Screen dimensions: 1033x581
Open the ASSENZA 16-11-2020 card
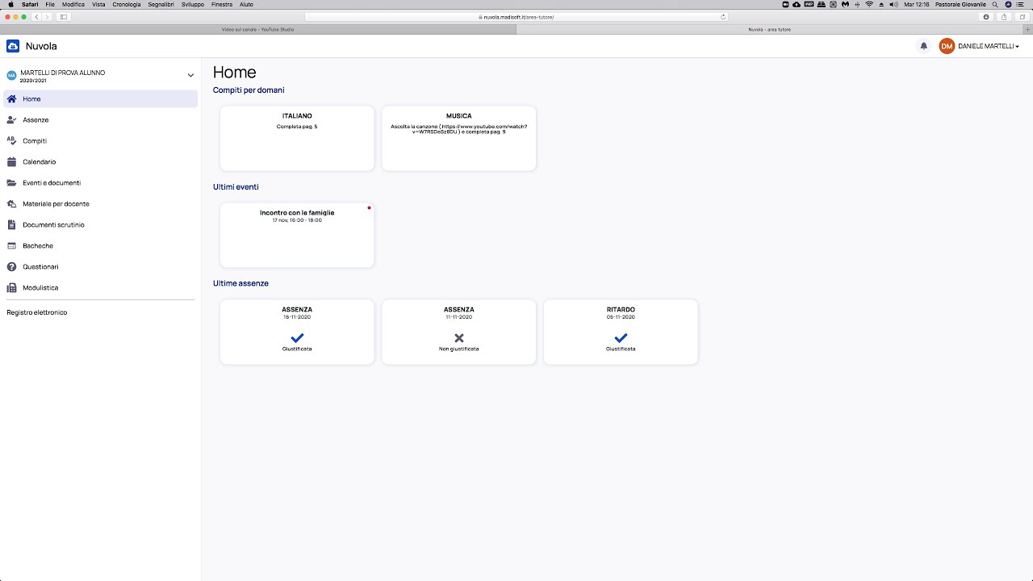[297, 332]
